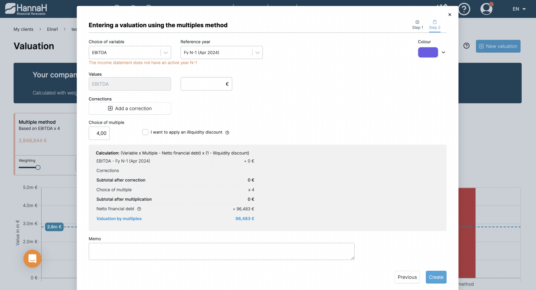Image resolution: width=536 pixels, height=290 pixels.
Task: Expand the Colour picker chevron
Action: pyautogui.click(x=443, y=52)
